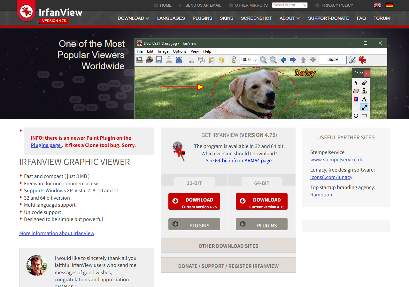Screen dimensions: 409x287
Task: Open the ARM64 page link
Action: pyautogui.click(x=259, y=160)
